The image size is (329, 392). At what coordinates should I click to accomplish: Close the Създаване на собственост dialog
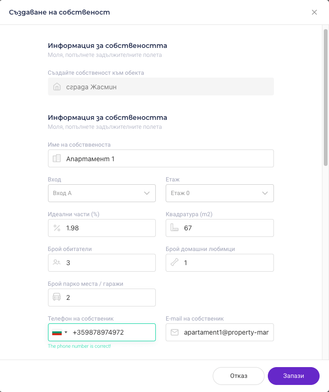click(x=314, y=12)
